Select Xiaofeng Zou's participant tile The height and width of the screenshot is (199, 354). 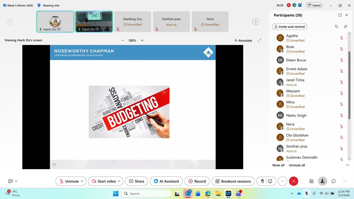point(132,22)
